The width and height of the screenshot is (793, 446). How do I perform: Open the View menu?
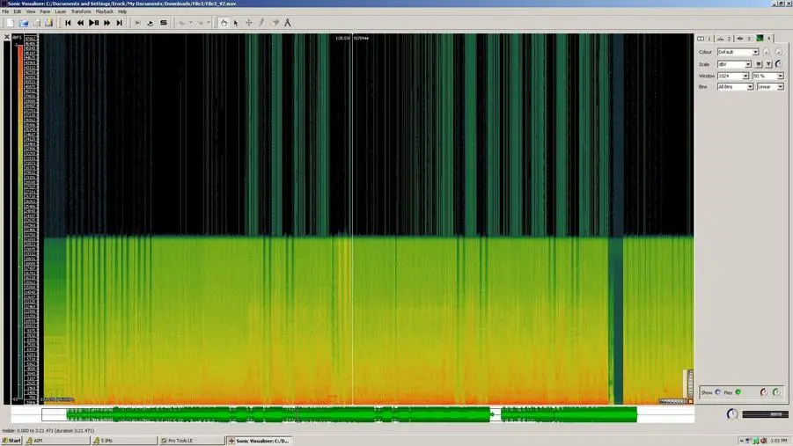point(31,11)
